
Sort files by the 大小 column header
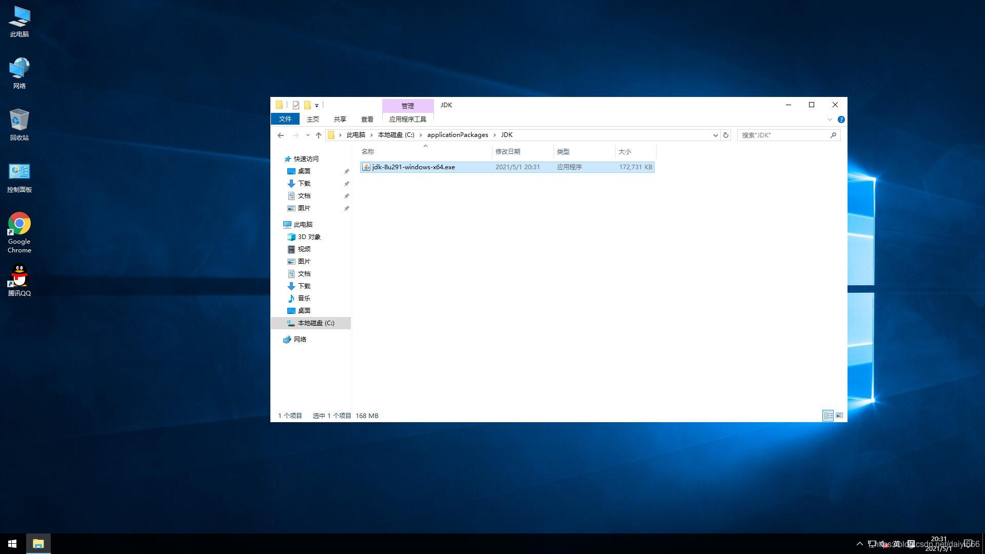(x=624, y=152)
